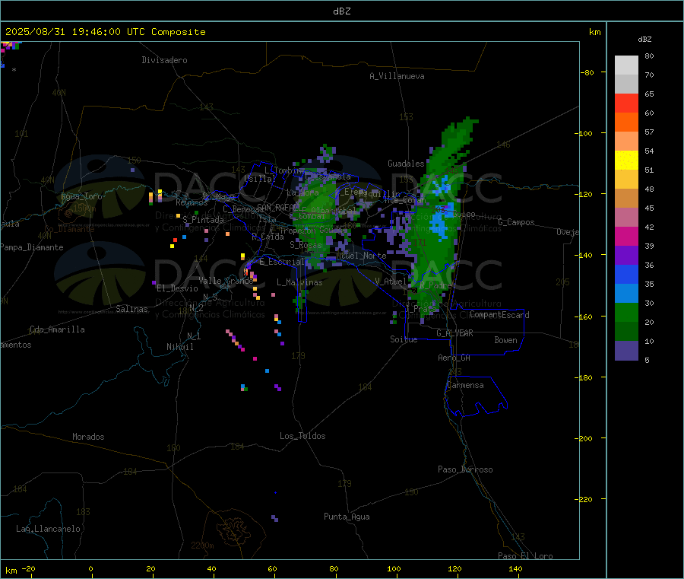Click the G_ALVEAR label
Viewport: 684px width, 579px height.
pyautogui.click(x=454, y=333)
